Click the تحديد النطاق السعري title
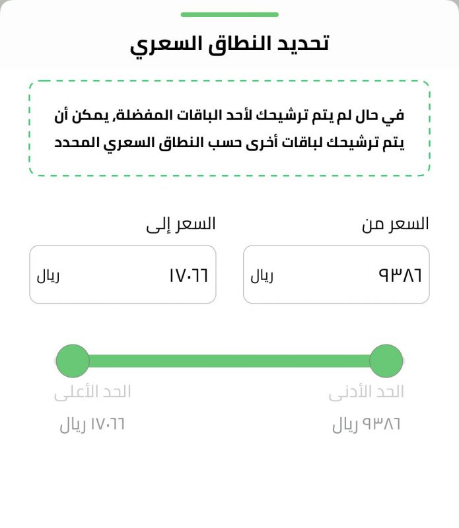The width and height of the screenshot is (459, 528). point(230,45)
